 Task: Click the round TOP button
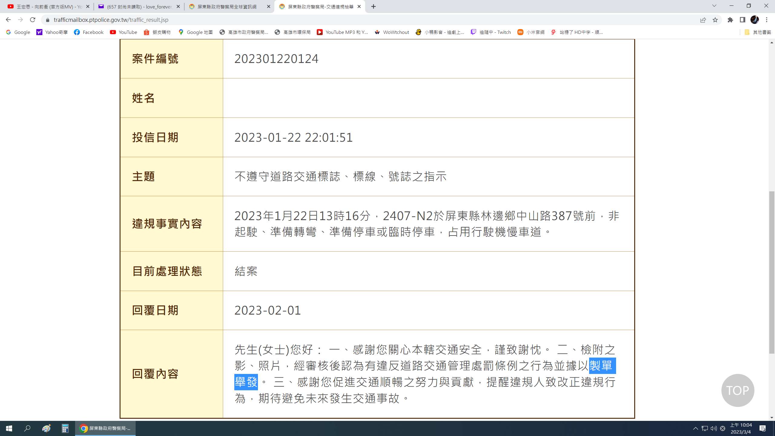tap(738, 390)
